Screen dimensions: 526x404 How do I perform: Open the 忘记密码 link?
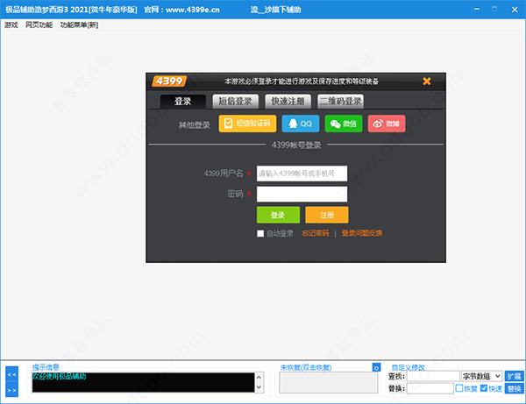click(x=315, y=233)
